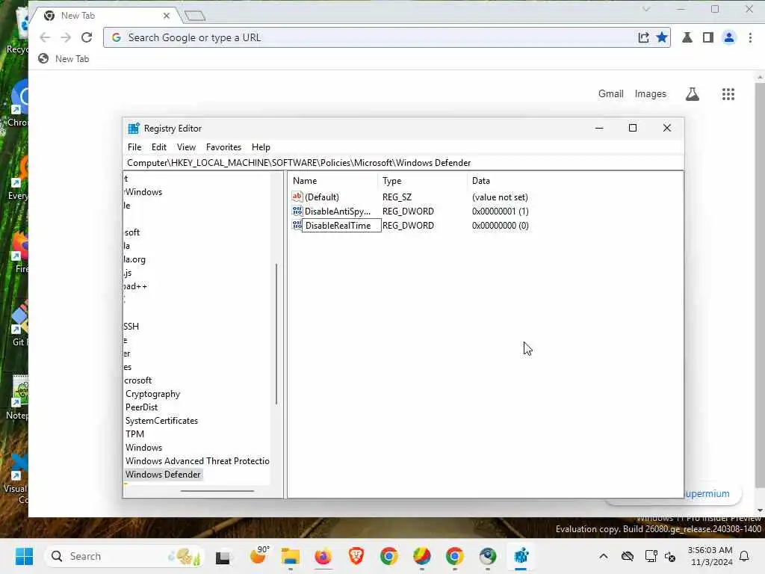
Task: Open the Windows Start menu
Action: [24, 556]
